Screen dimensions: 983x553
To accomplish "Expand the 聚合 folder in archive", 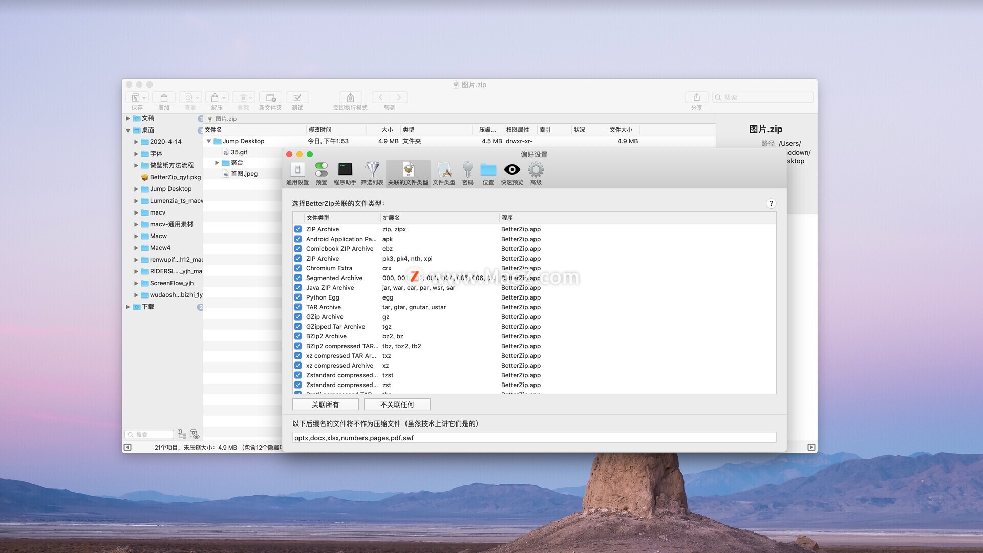I will click(217, 163).
